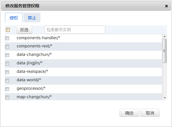Viewport: 172px width, 127px height.
Task: Toggle the geoprocessor/* checkbox
Action: 7,89
